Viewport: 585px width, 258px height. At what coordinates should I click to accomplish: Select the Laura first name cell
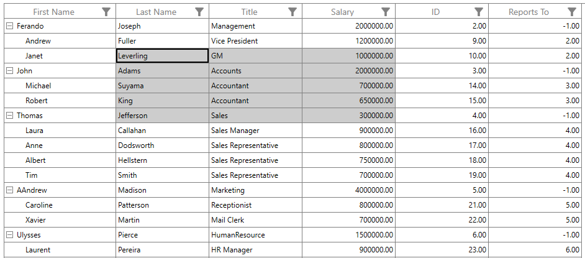(60, 131)
